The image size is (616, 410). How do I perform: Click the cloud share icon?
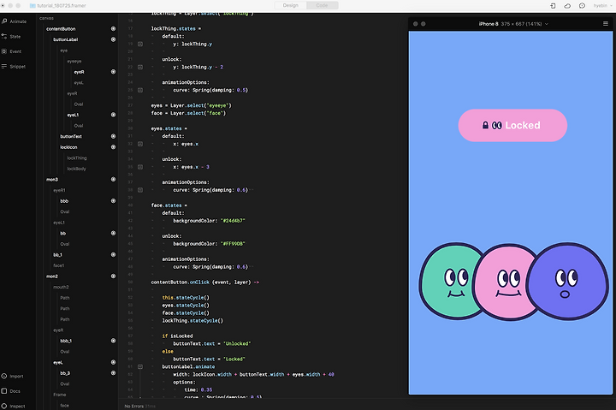[x=567, y=5]
